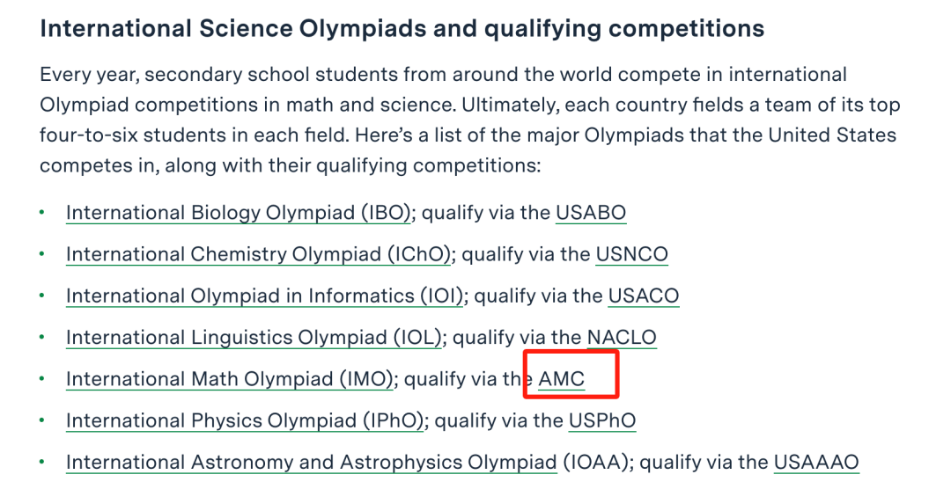Open the International Physics Olympiad (IPhO) link
Screen dimensions: 951x489
(x=245, y=420)
